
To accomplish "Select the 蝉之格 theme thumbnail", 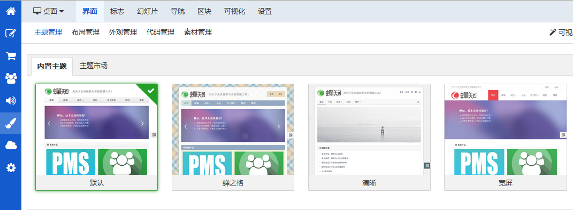I will [x=233, y=129].
